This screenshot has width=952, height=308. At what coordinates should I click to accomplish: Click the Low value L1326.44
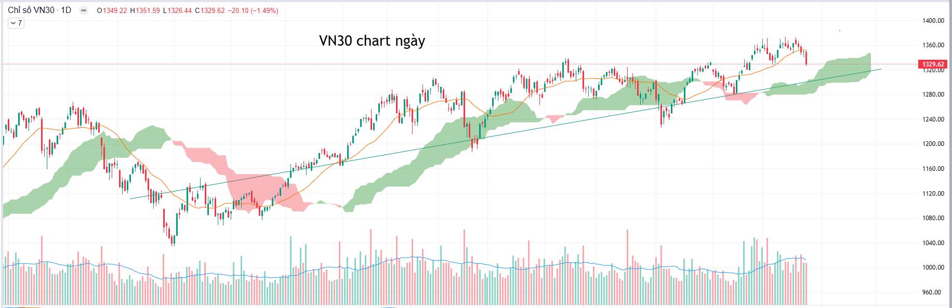coord(177,10)
